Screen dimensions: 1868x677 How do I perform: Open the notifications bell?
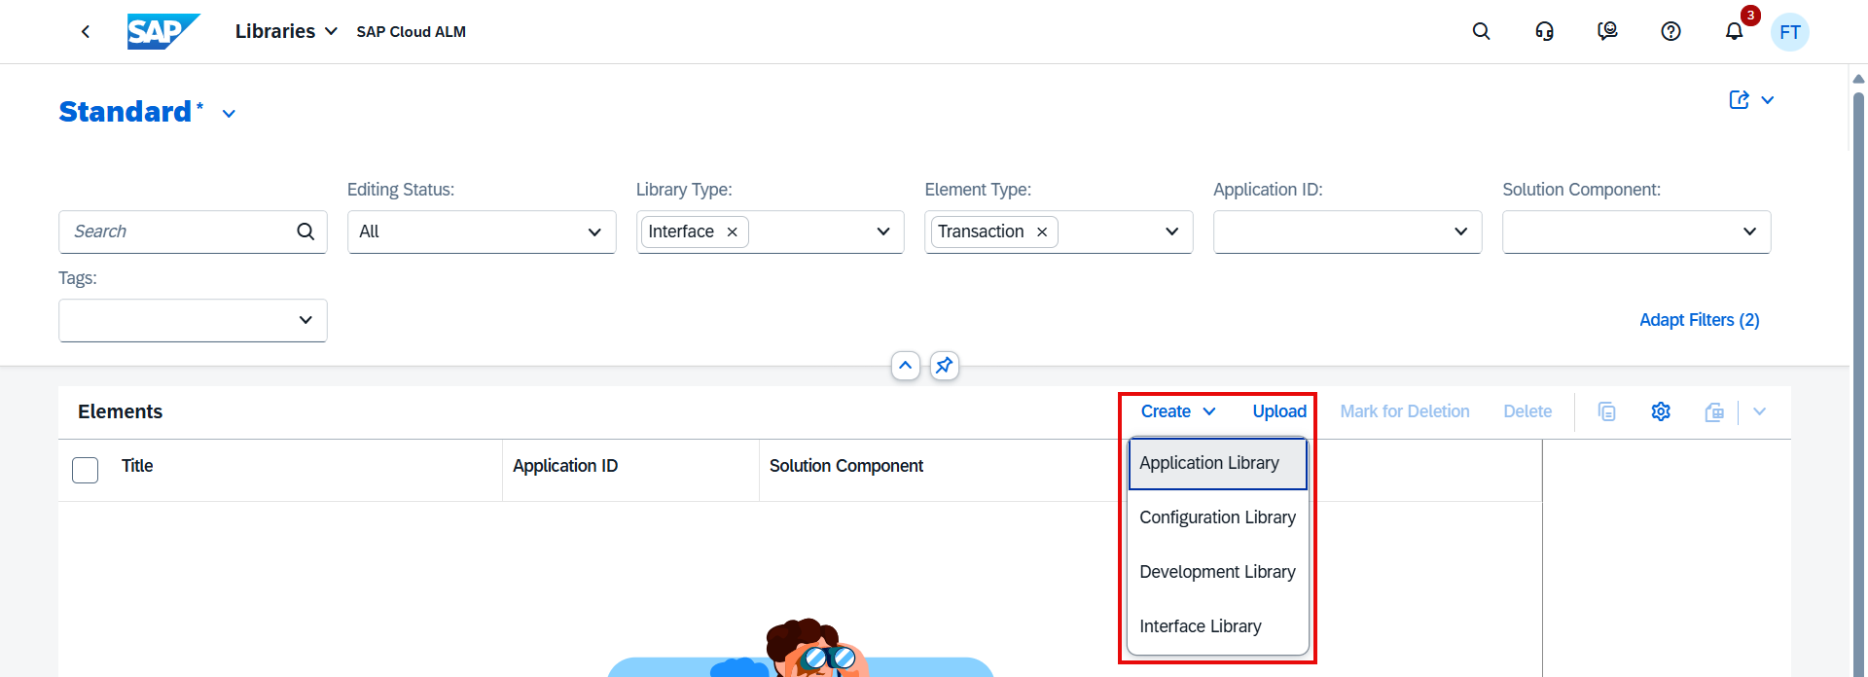coord(1734,32)
